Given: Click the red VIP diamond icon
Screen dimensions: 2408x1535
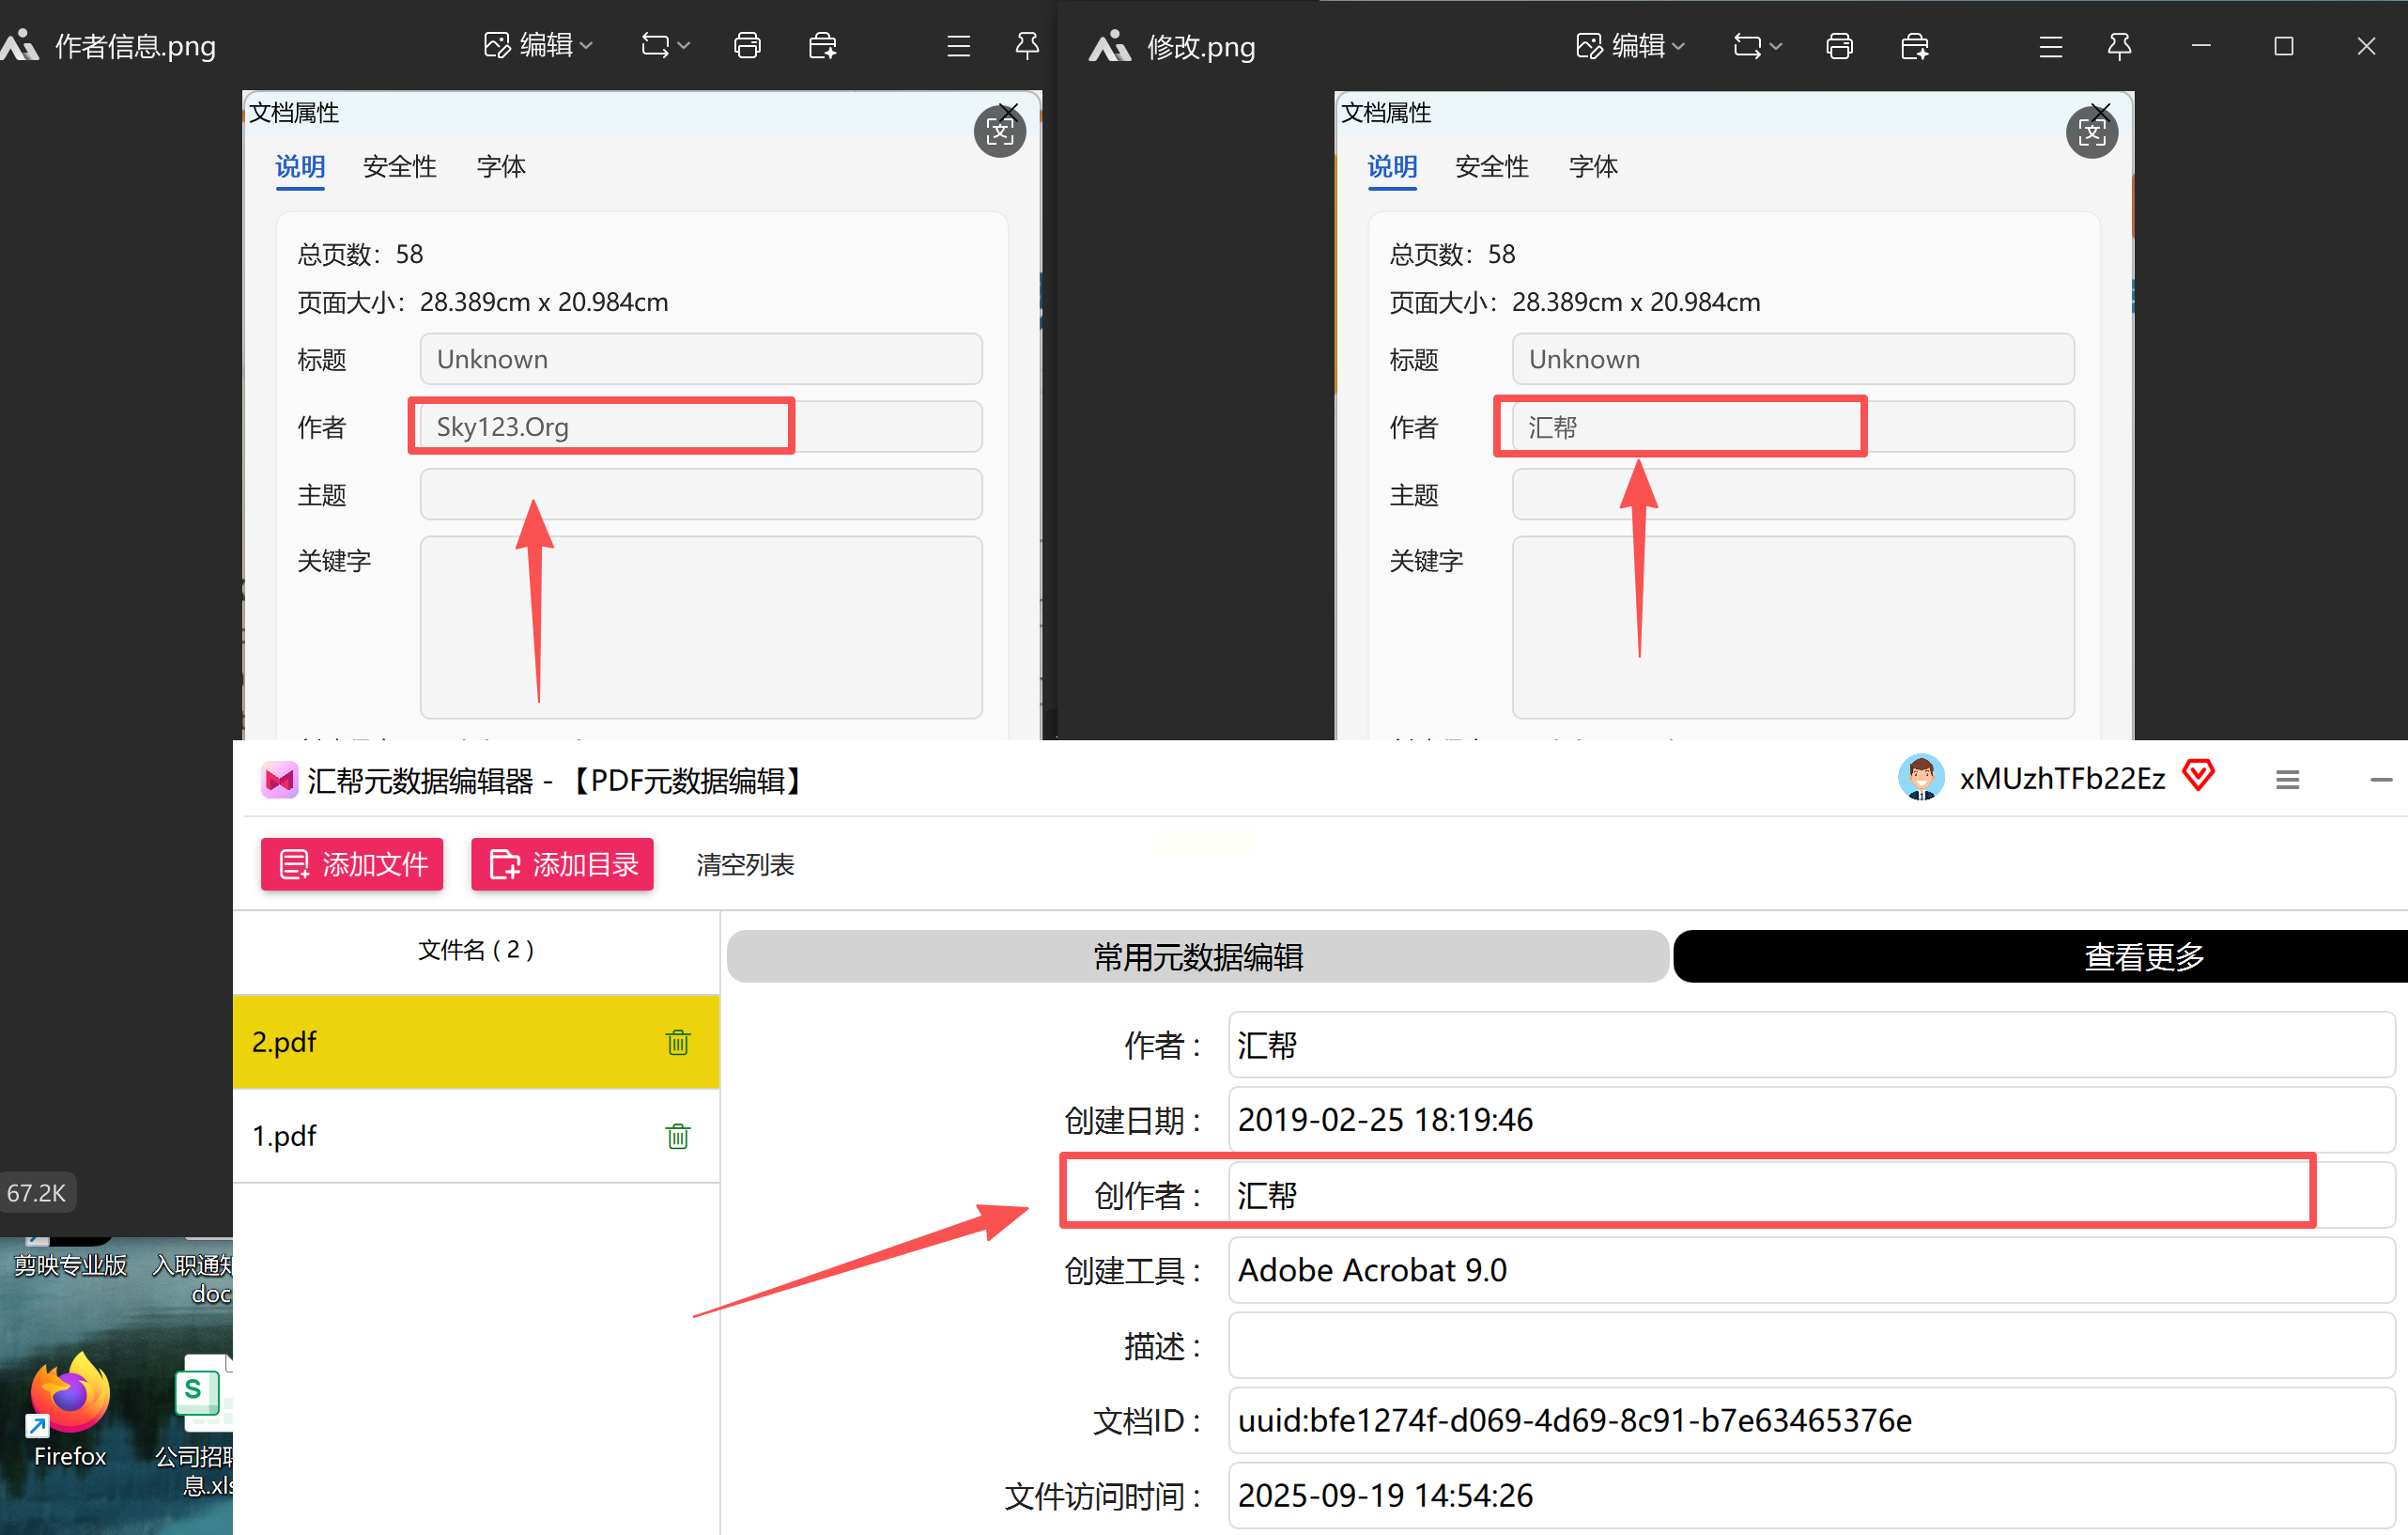Looking at the screenshot, I should point(2198,776).
